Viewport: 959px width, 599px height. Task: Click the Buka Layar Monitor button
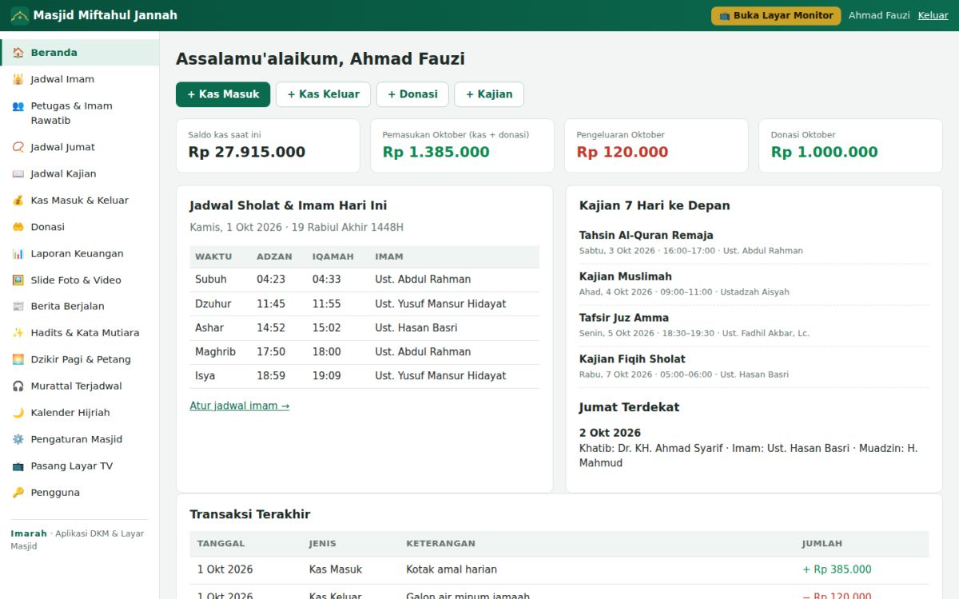click(x=776, y=16)
